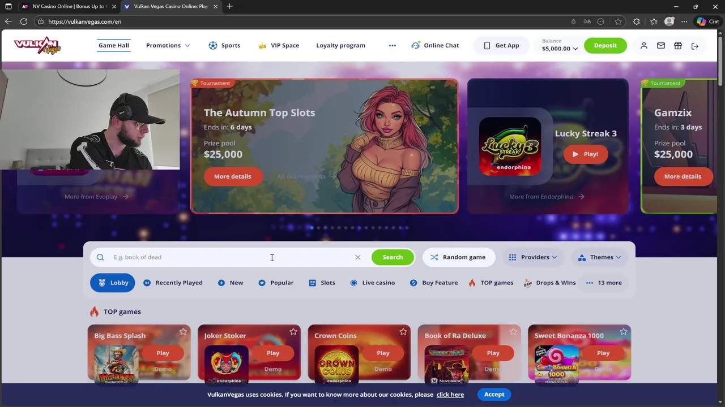Open browser Chat sidebar button
Screen dimensions: 725x407
point(709,21)
